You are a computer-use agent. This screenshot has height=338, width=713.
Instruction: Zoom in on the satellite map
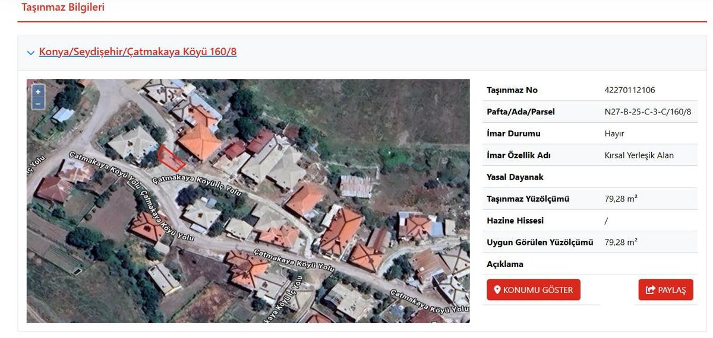coord(38,92)
